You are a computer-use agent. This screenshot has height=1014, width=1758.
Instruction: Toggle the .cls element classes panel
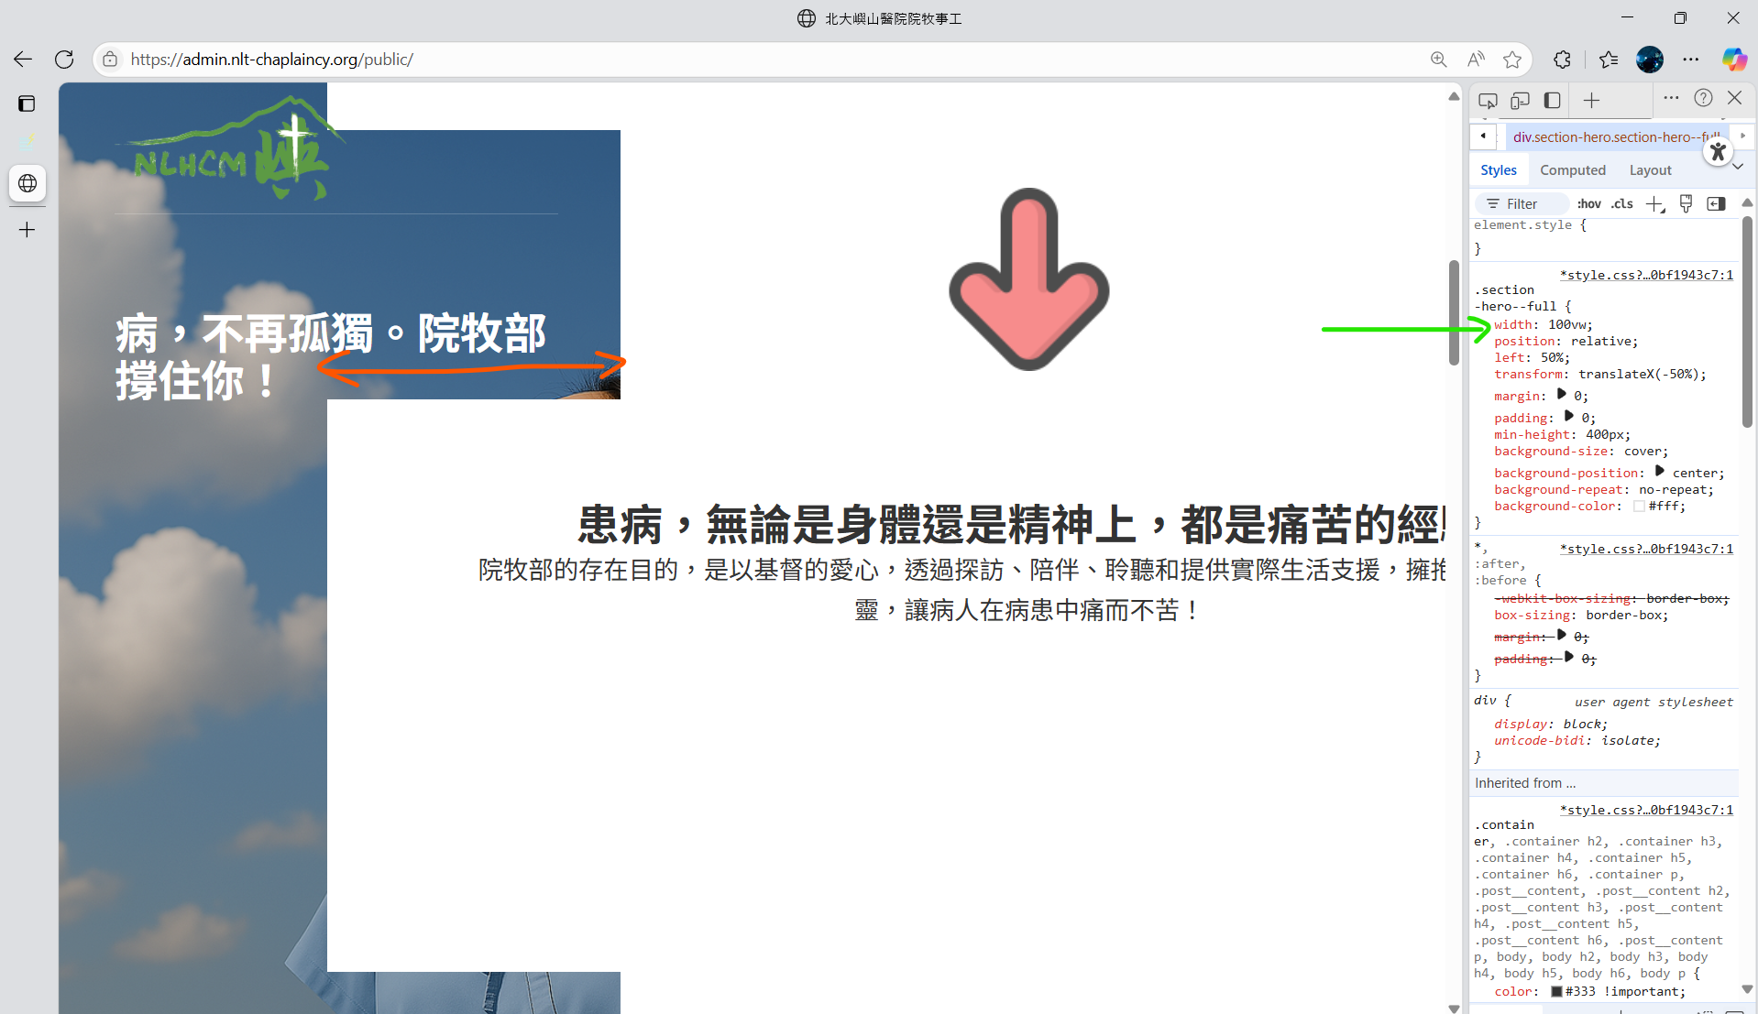pos(1622,204)
